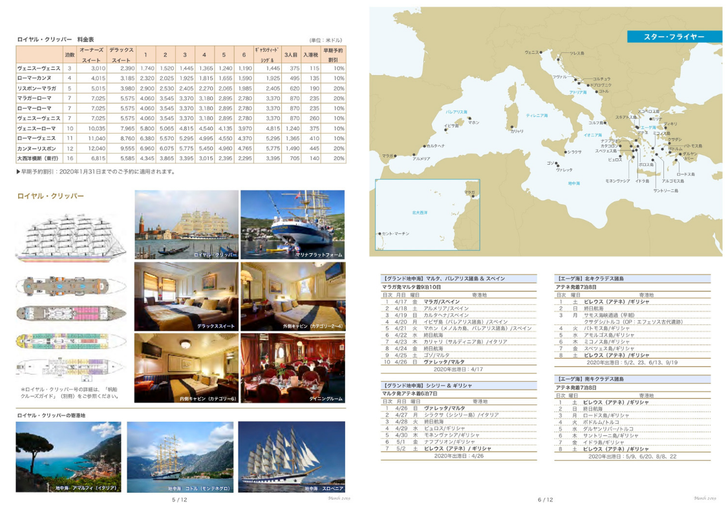Select the アルメリア map label

tap(422, 159)
